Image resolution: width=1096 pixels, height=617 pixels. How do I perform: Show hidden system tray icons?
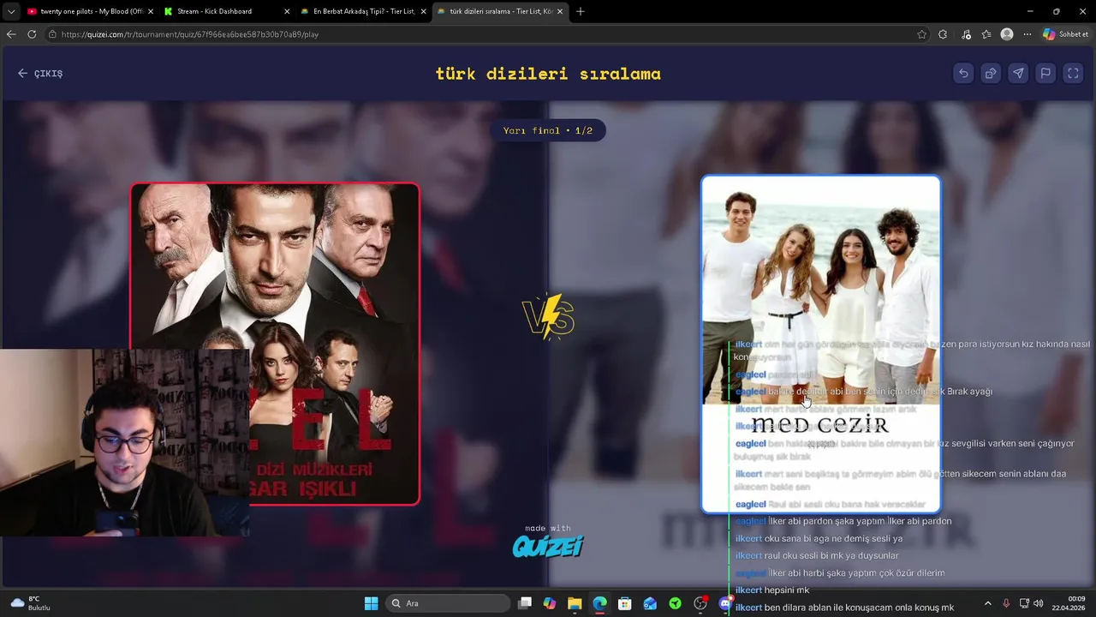[987, 603]
